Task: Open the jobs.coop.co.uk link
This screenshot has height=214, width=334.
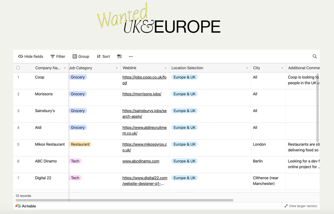Action: (144, 80)
